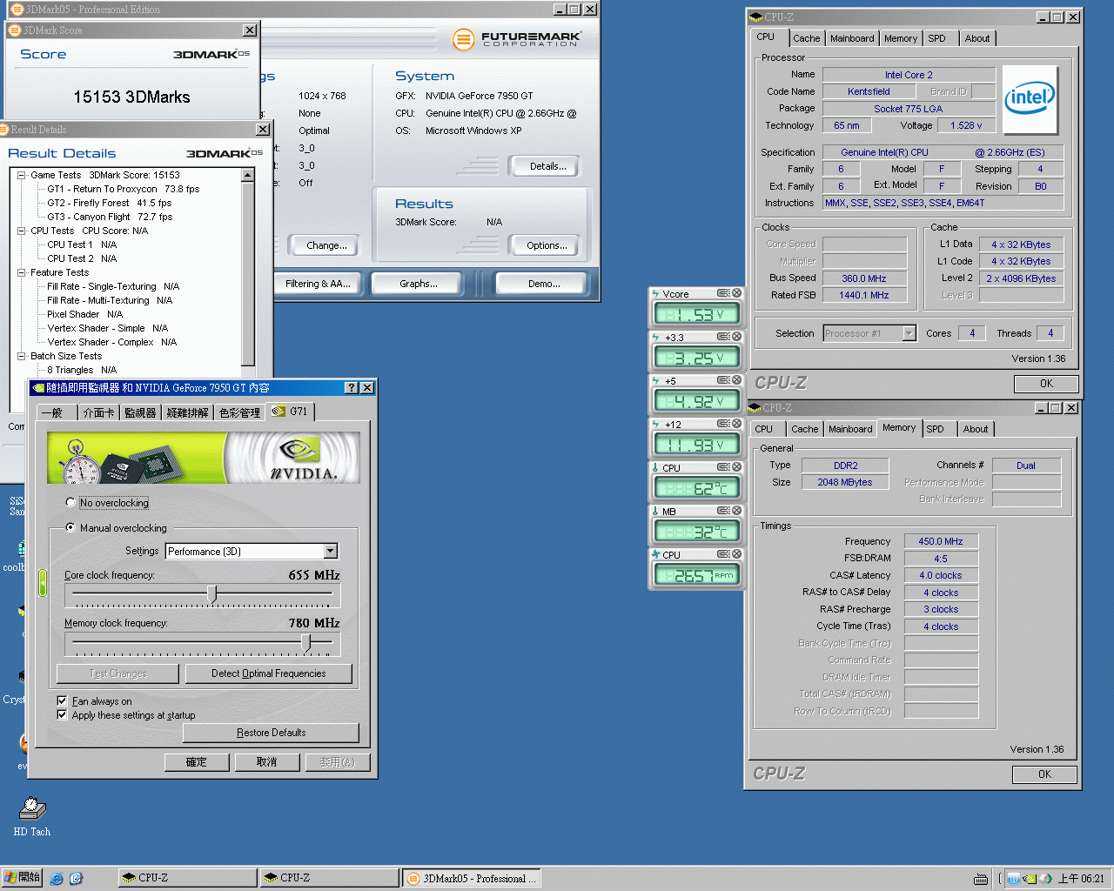Image resolution: width=1114 pixels, height=891 pixels.
Task: Close the Vcore voltage monitor gadget
Action: 736,293
